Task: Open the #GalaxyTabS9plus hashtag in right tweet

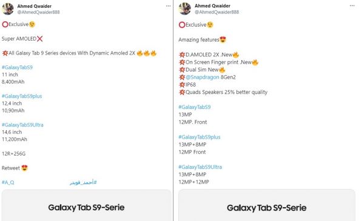Action: (x=200, y=137)
